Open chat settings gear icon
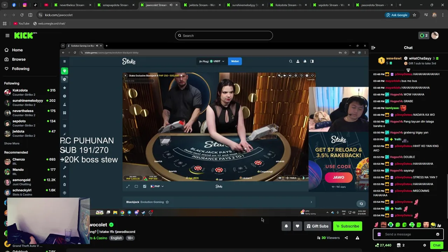The height and width of the screenshot is (252, 448). (x=425, y=245)
